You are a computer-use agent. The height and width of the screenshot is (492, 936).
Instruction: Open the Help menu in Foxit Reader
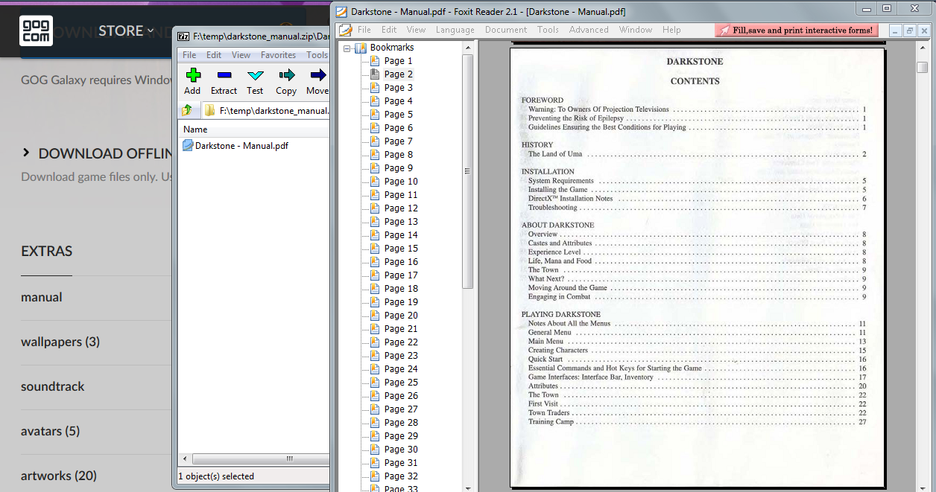(x=671, y=30)
